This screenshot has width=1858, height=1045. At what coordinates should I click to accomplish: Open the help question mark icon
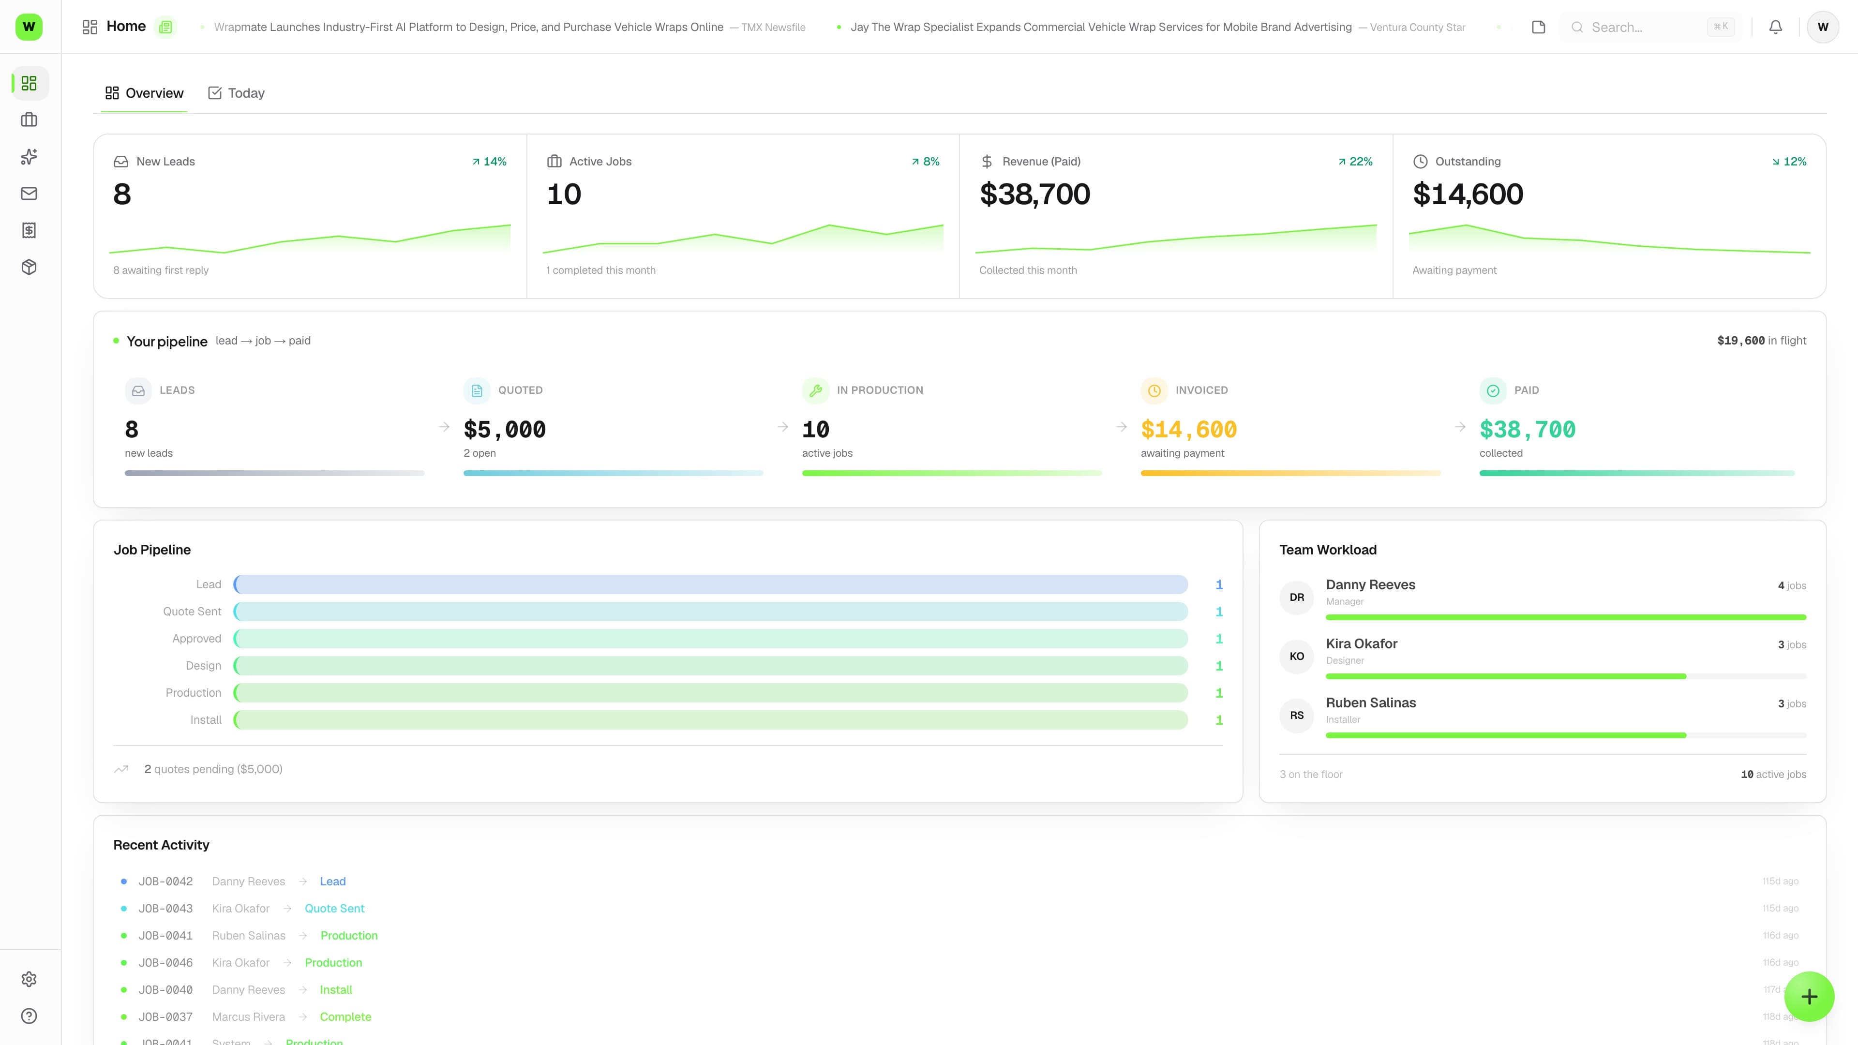[x=29, y=1016]
